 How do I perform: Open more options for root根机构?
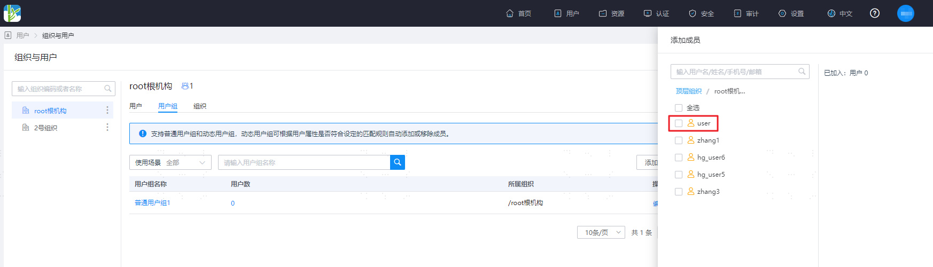point(107,110)
